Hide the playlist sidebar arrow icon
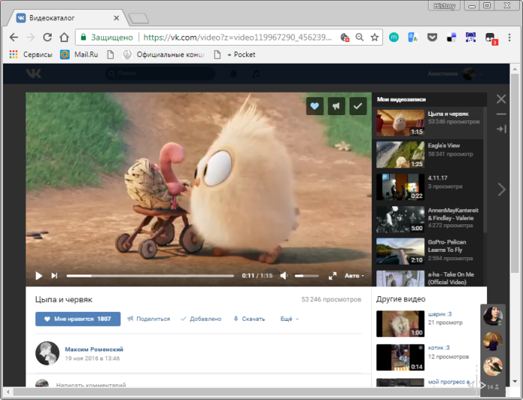Viewport: 523px width, 400px height. click(x=501, y=129)
